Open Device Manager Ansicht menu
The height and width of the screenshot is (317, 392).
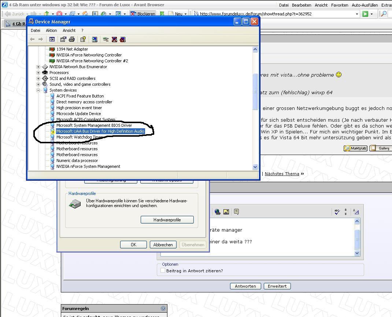pyautogui.click(x=69, y=30)
